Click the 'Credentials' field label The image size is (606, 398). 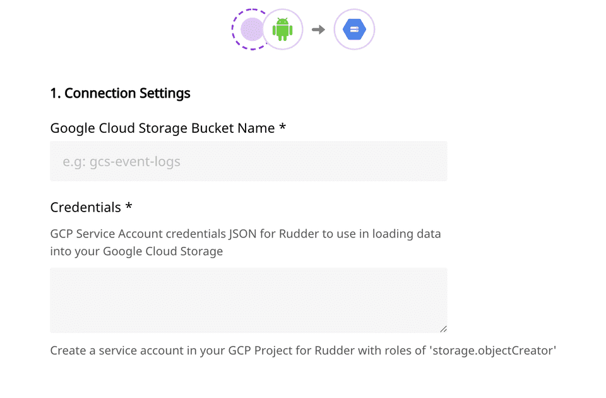pyautogui.click(x=85, y=208)
